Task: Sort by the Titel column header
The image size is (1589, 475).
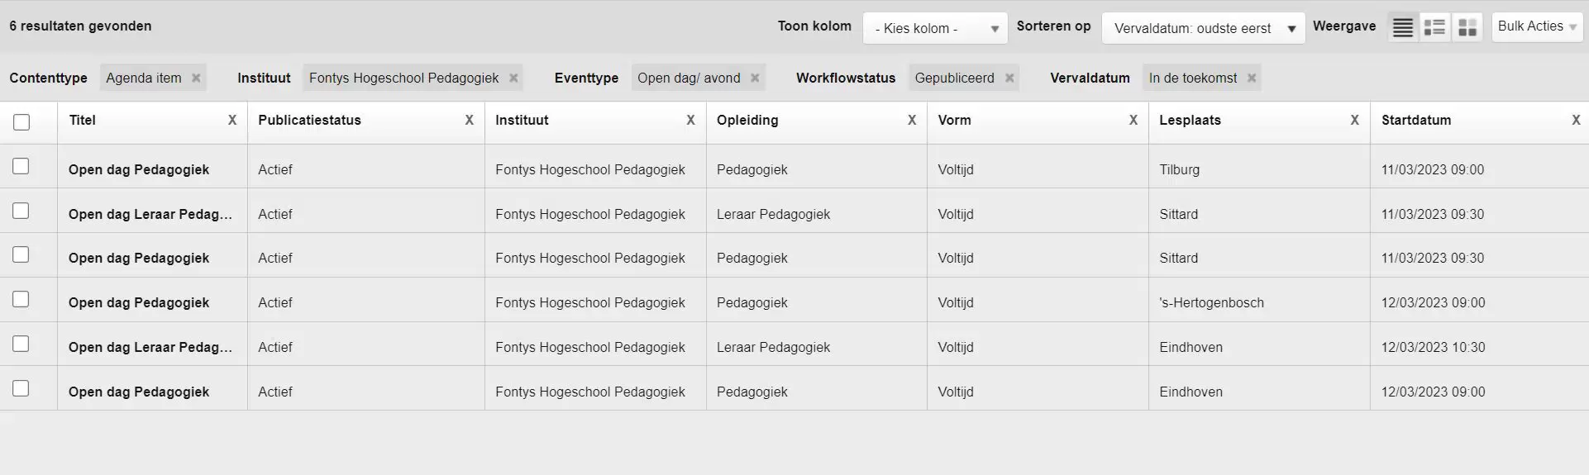Action: coord(83,121)
